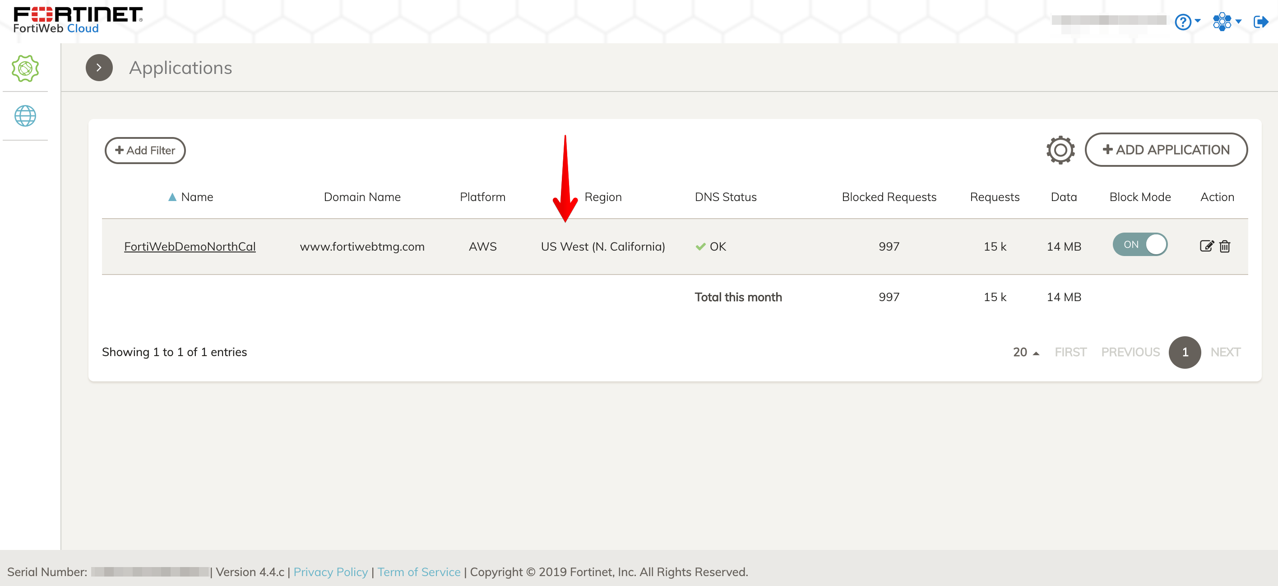Image resolution: width=1278 pixels, height=586 pixels.
Task: Click the Region column header
Action: pos(603,197)
